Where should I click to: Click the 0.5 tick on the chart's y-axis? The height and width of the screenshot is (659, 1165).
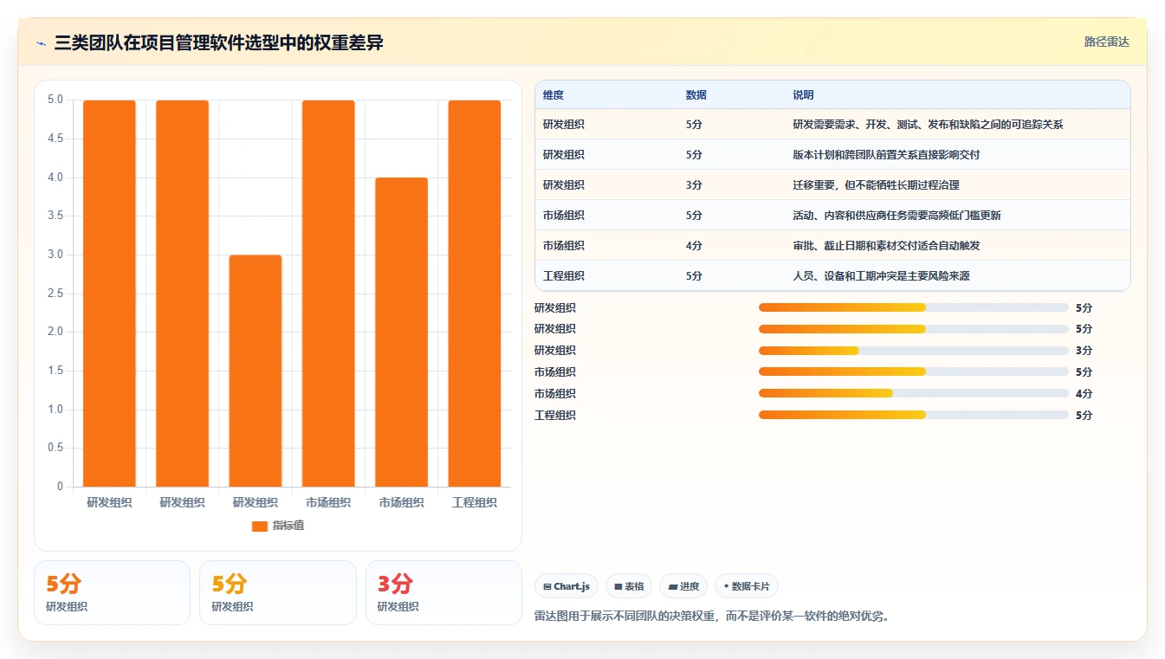point(55,448)
